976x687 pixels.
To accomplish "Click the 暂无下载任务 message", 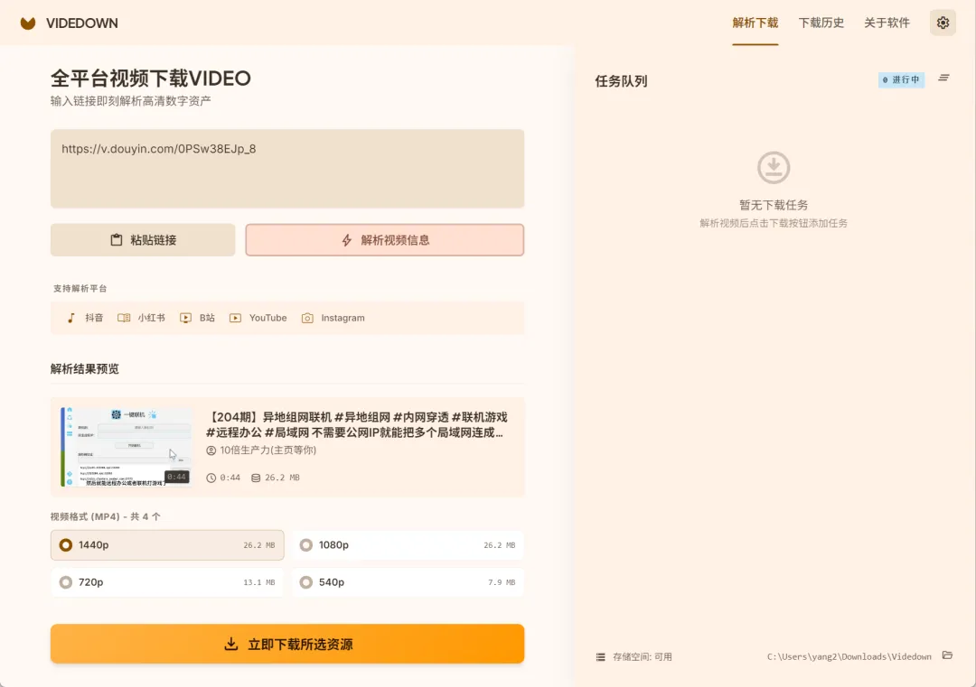I will pos(774,205).
